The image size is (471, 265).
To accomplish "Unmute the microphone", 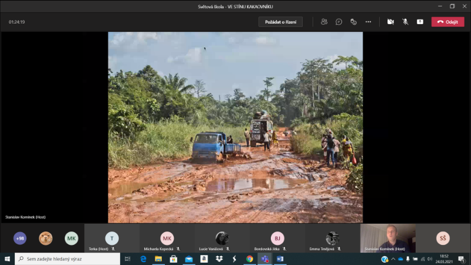I will [x=405, y=22].
